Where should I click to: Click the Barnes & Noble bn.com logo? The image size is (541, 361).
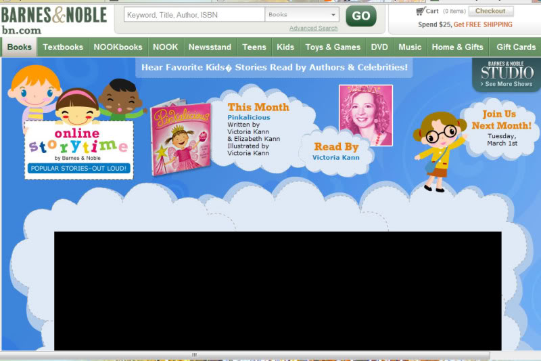[53, 20]
